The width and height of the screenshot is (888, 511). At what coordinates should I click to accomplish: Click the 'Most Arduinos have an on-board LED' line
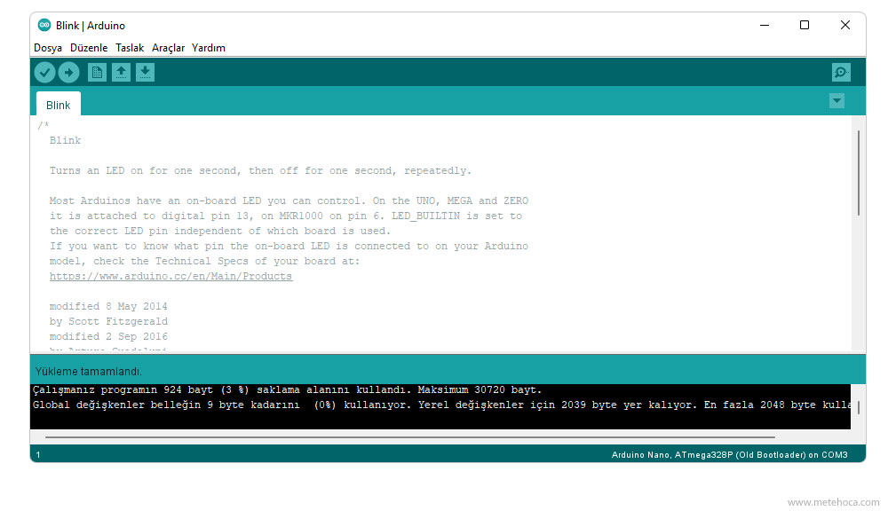click(289, 200)
